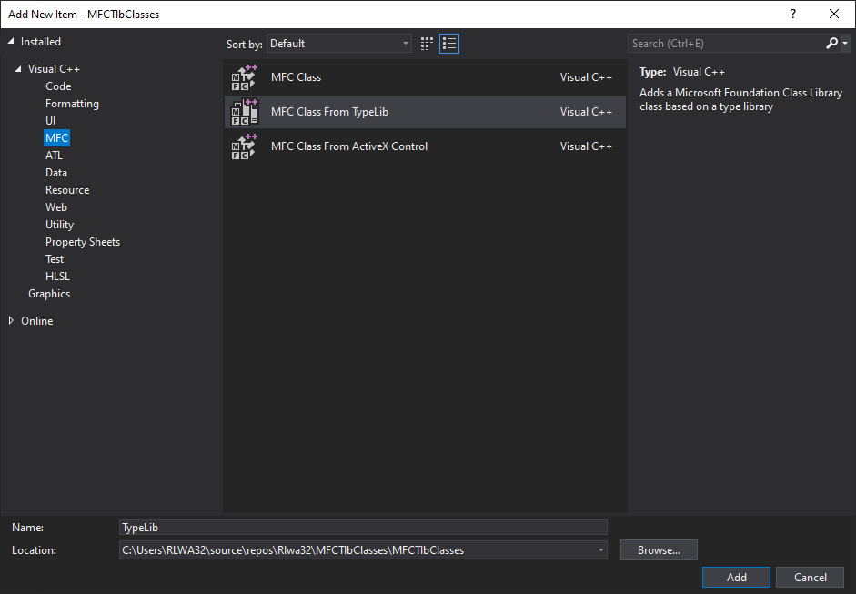Open the Sort by Default dropdown

(339, 44)
